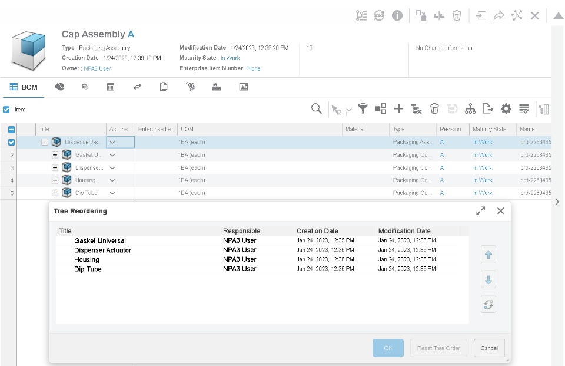The image size is (565, 366).
Task: Click the Reset Tree Order button
Action: [x=438, y=348]
